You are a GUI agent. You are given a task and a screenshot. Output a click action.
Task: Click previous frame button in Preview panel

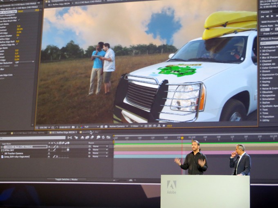point(267,16)
